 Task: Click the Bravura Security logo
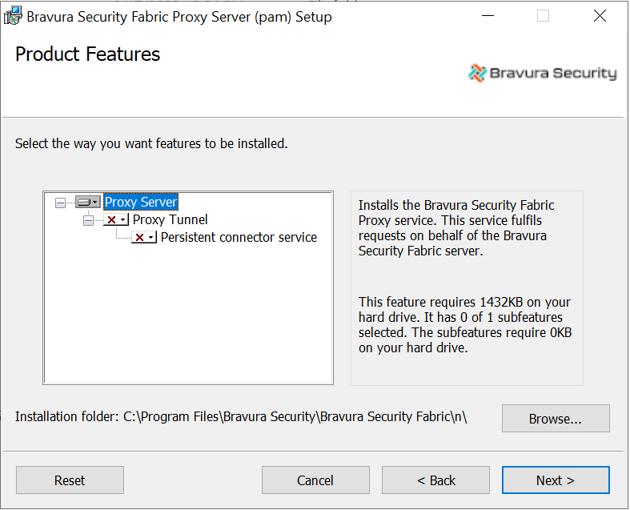543,74
